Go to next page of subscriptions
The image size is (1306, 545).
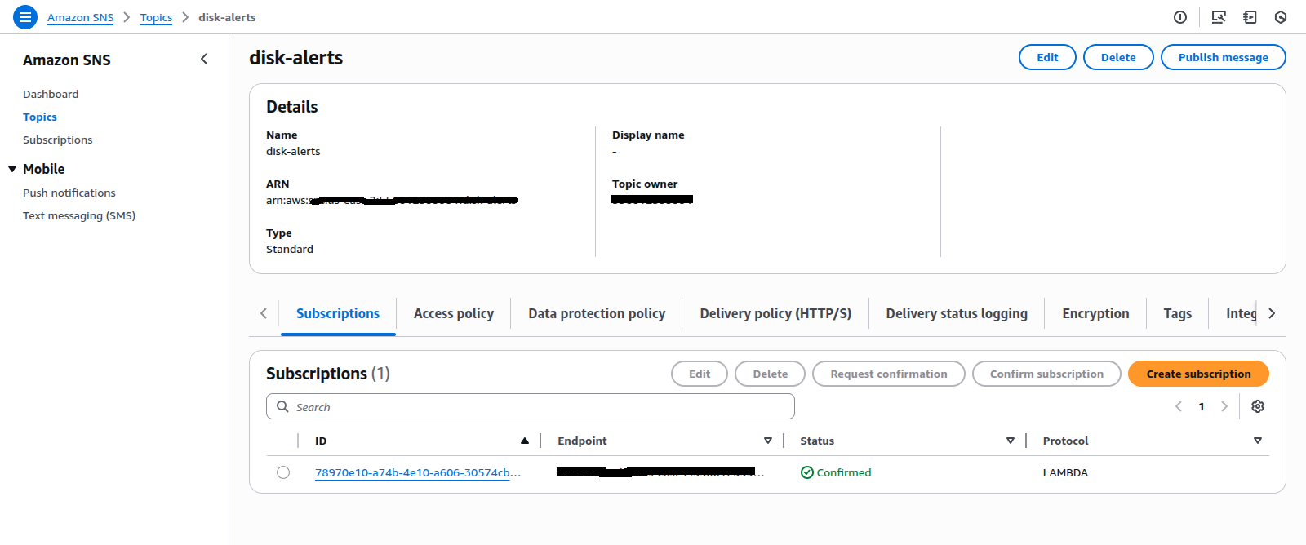[x=1224, y=406]
